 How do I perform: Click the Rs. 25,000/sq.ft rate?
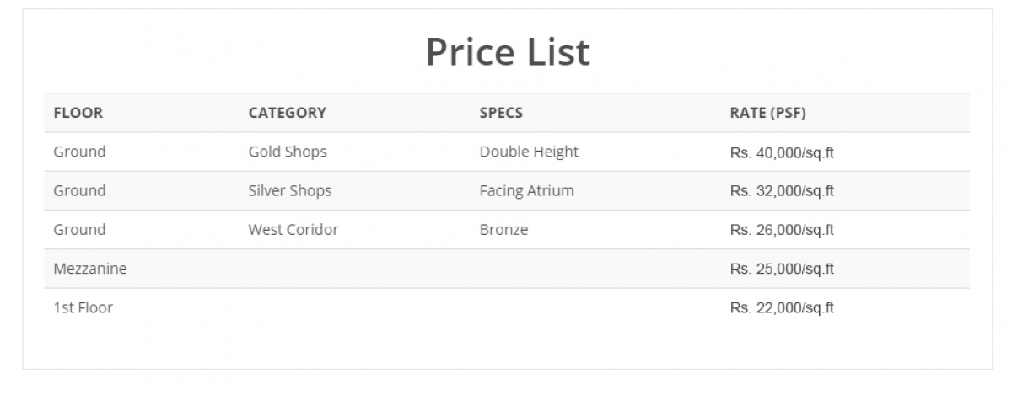[x=782, y=269]
